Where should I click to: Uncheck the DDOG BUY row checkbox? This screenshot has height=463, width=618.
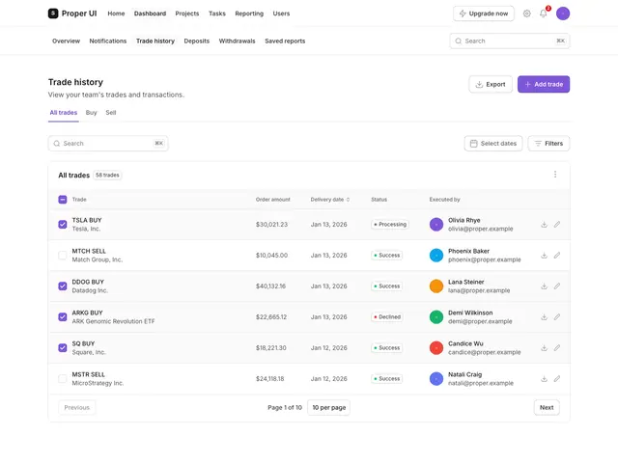(62, 286)
